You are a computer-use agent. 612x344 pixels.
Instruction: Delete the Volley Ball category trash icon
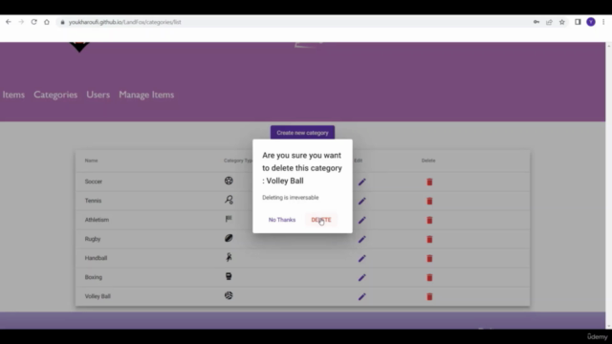(429, 296)
